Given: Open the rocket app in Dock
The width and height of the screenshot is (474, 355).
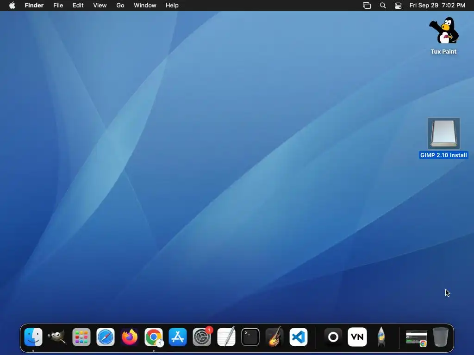Looking at the screenshot, I should point(381,337).
